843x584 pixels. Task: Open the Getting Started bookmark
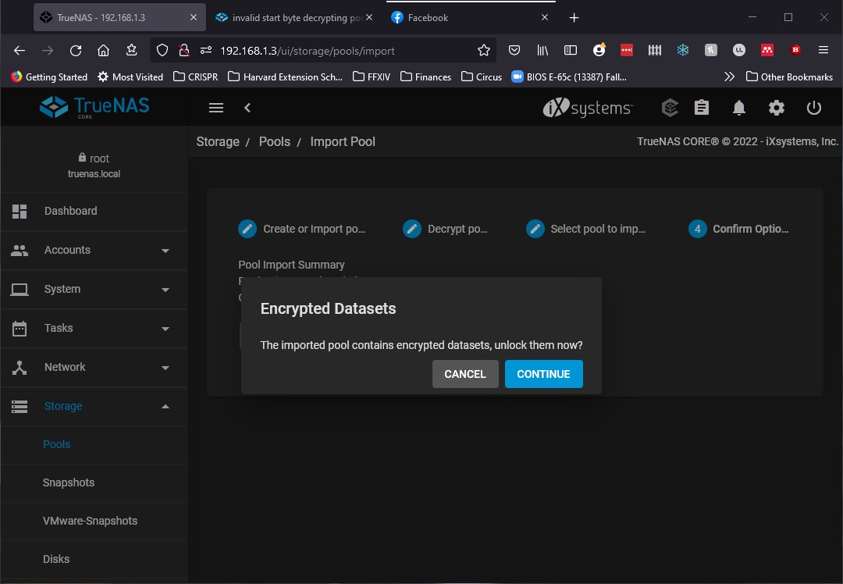(x=49, y=77)
